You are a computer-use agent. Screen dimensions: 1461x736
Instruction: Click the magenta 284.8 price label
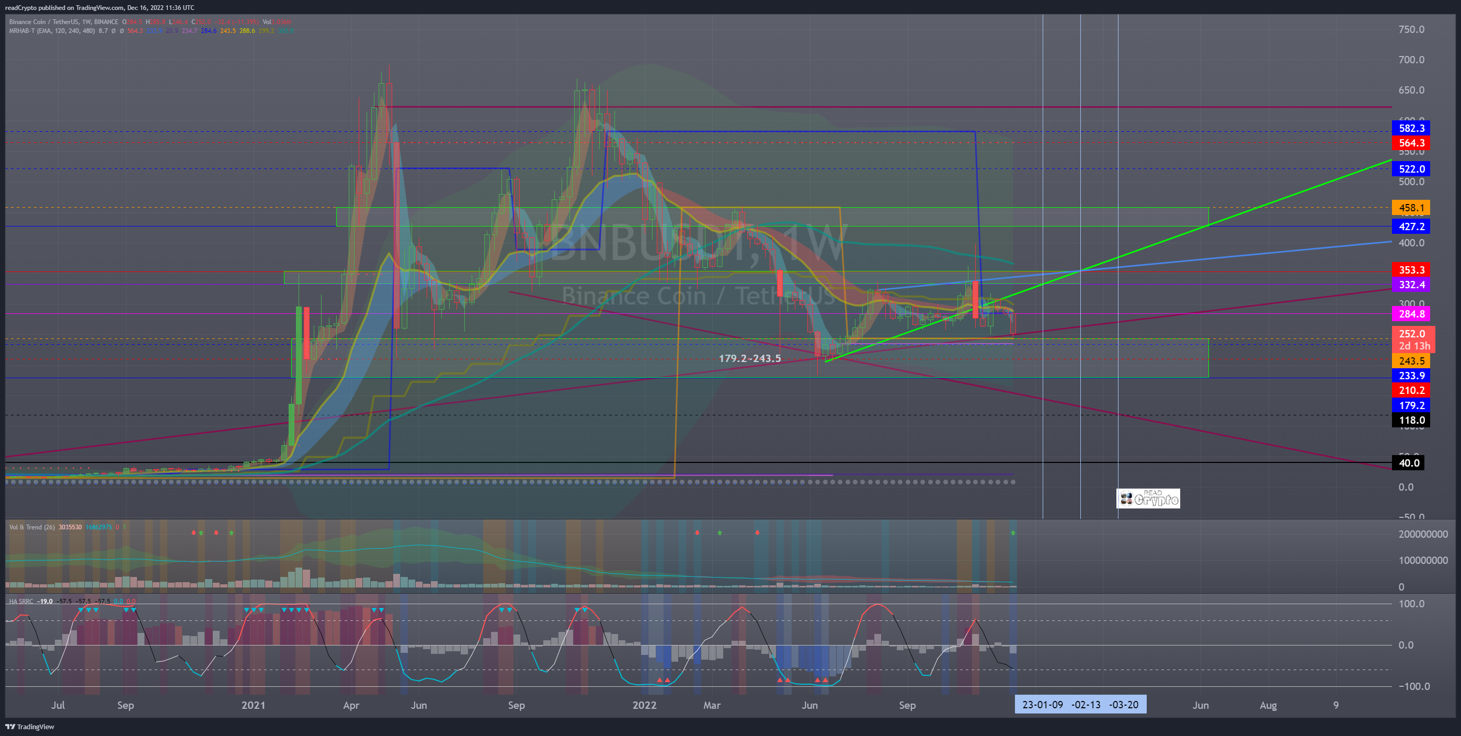tap(1410, 314)
